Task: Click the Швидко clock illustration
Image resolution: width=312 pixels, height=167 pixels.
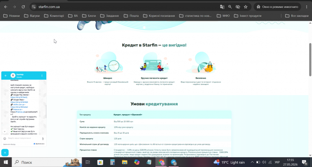Action: coord(108,63)
